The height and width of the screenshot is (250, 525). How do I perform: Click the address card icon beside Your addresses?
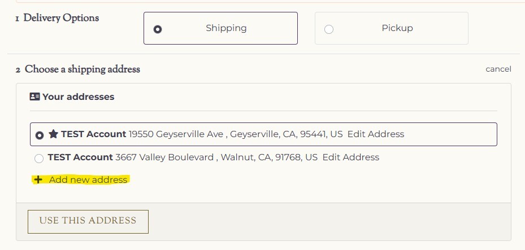(34, 97)
